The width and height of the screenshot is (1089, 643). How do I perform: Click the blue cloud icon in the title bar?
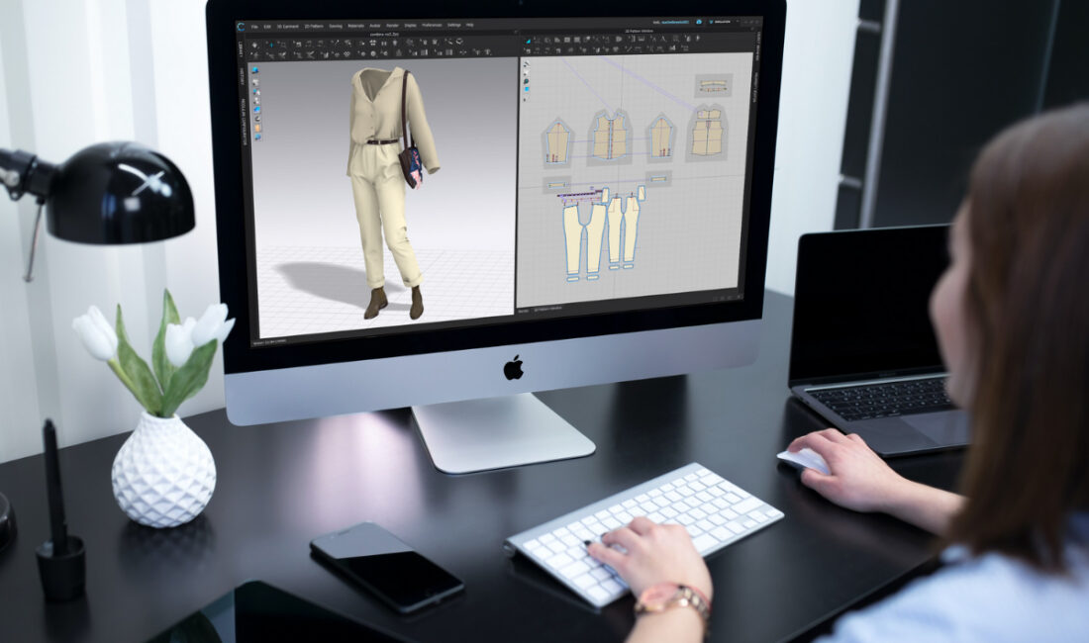click(x=697, y=21)
